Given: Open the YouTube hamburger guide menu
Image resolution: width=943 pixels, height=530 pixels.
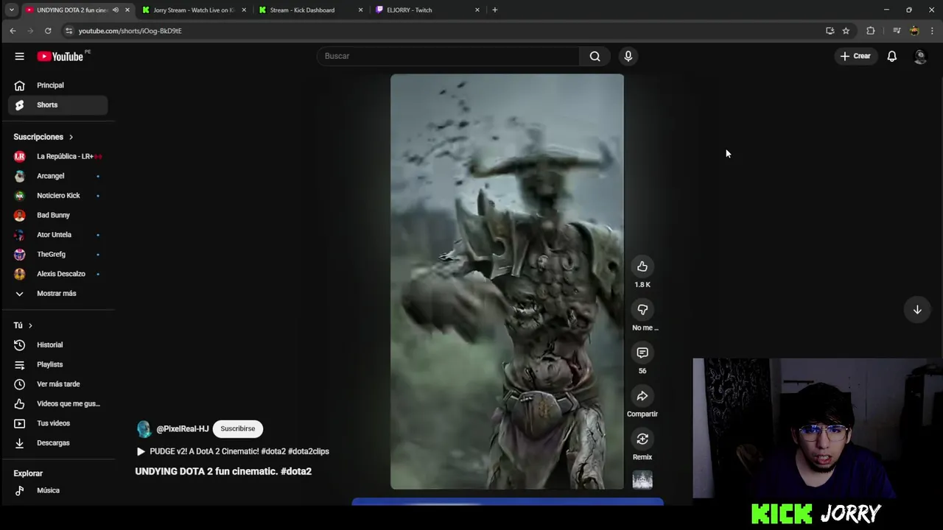Looking at the screenshot, I should coord(19,56).
